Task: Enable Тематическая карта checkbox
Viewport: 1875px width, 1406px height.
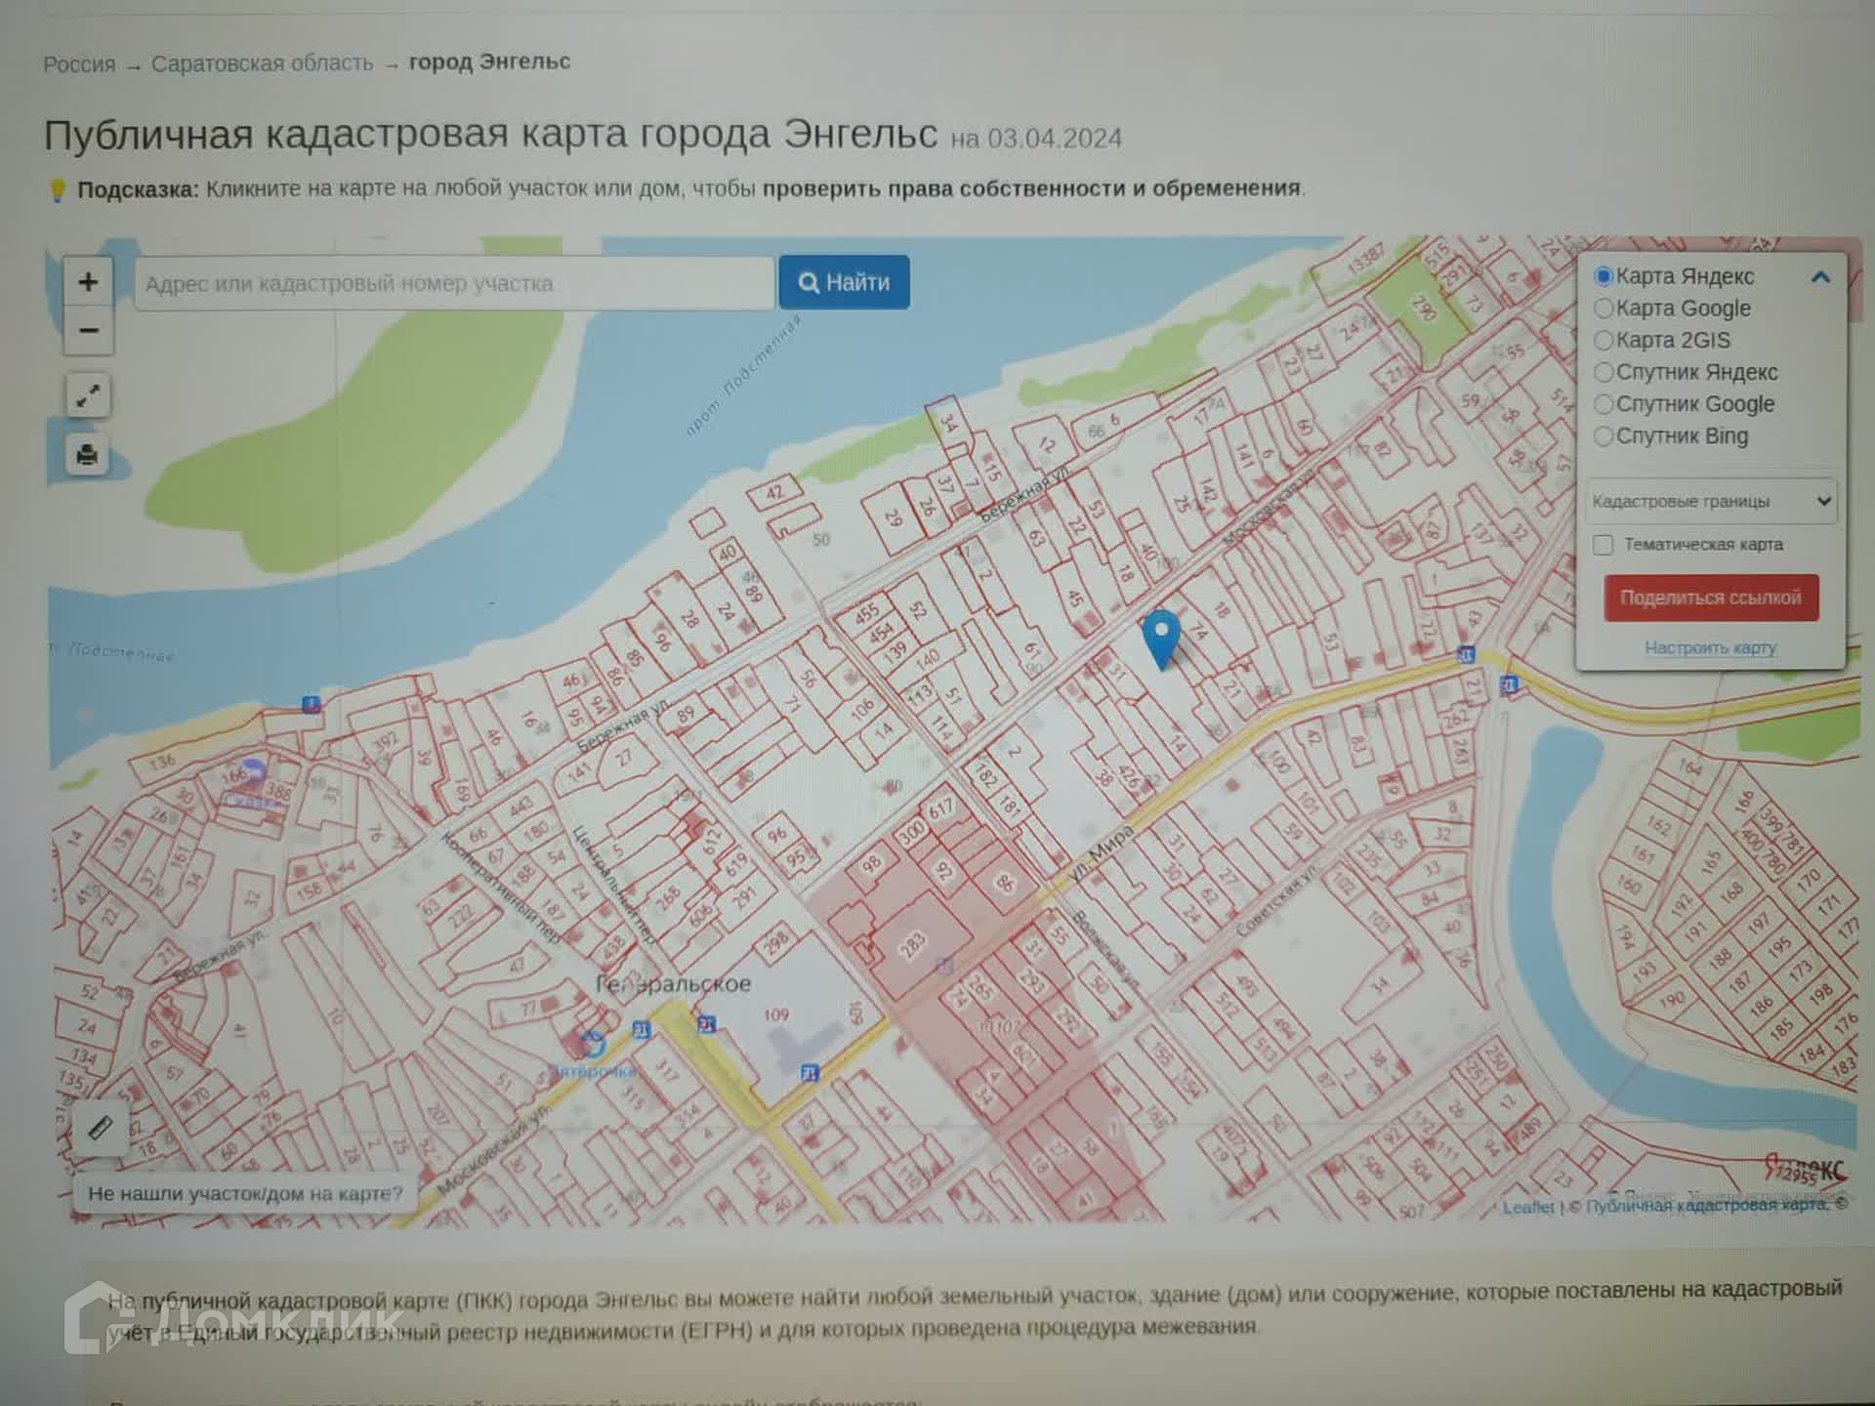Action: (1603, 545)
